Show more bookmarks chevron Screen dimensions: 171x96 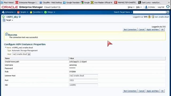(169, 2)
